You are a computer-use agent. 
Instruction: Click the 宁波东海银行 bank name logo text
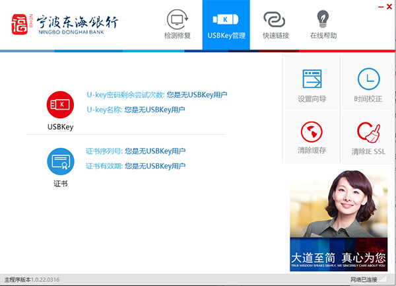tap(77, 25)
